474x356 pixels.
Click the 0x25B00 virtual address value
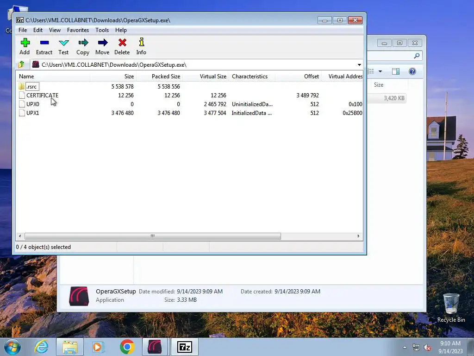[x=352, y=113]
